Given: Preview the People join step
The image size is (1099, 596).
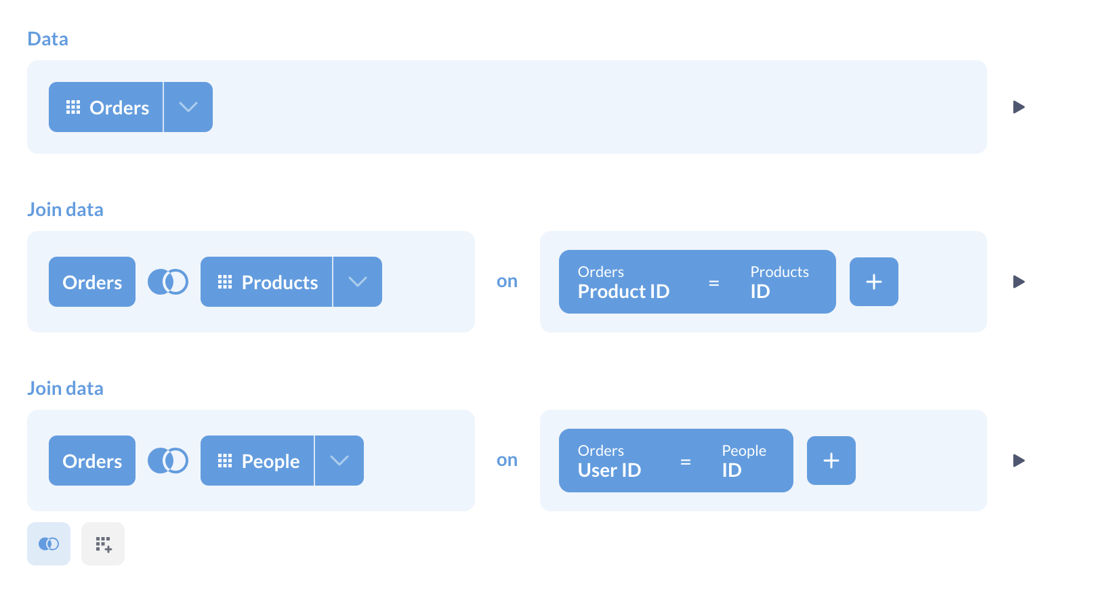Looking at the screenshot, I should pos(1018,461).
